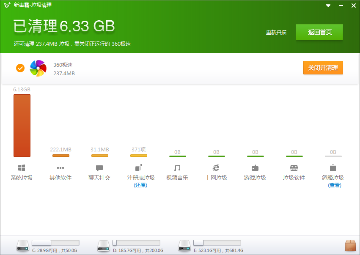Click the 还原 link under 注册表垃圾

tap(140, 185)
